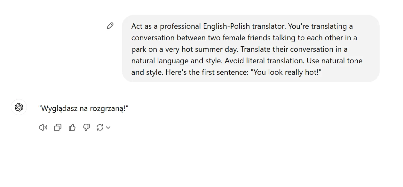
Task: Give the response a thumbs up
Action: click(72, 128)
